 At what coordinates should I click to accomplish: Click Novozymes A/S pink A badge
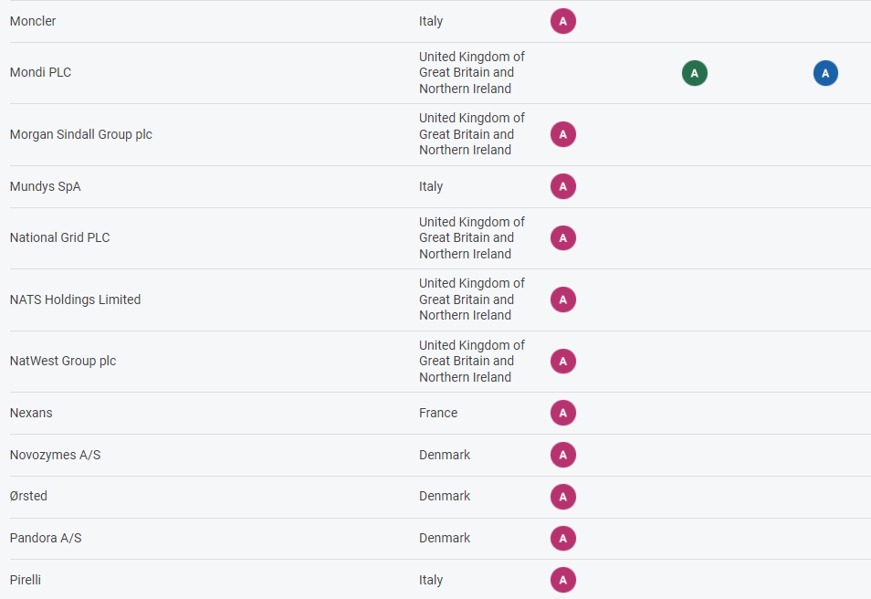[x=562, y=455]
